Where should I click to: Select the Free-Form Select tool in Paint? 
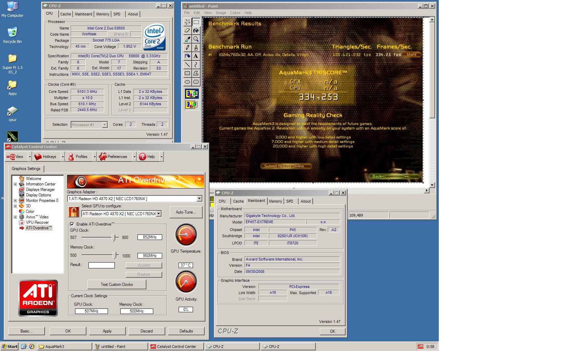coord(187,22)
